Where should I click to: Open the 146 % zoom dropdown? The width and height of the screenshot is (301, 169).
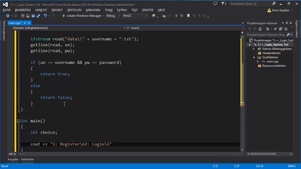[x=20, y=154]
